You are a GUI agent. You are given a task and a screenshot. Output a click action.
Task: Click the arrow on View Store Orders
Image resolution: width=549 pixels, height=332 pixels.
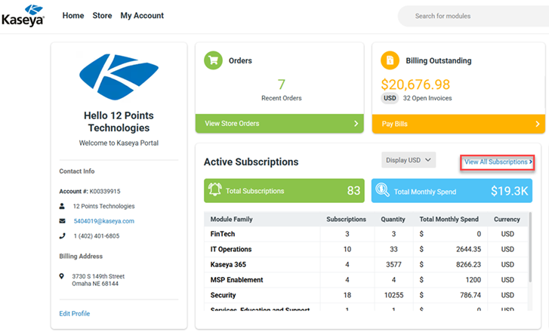pyautogui.click(x=356, y=124)
